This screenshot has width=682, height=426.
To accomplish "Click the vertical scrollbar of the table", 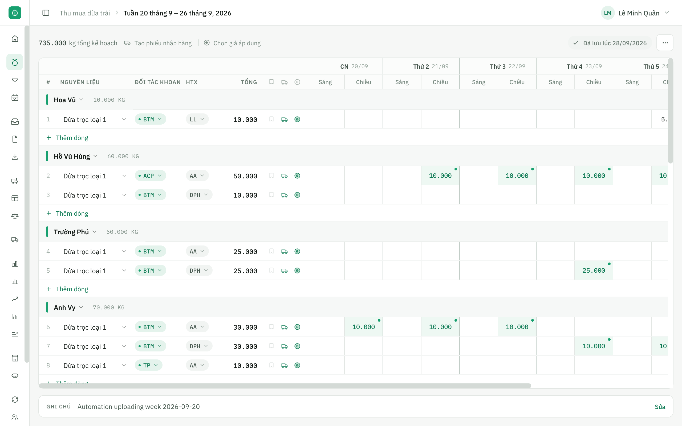I will click(x=671, y=110).
